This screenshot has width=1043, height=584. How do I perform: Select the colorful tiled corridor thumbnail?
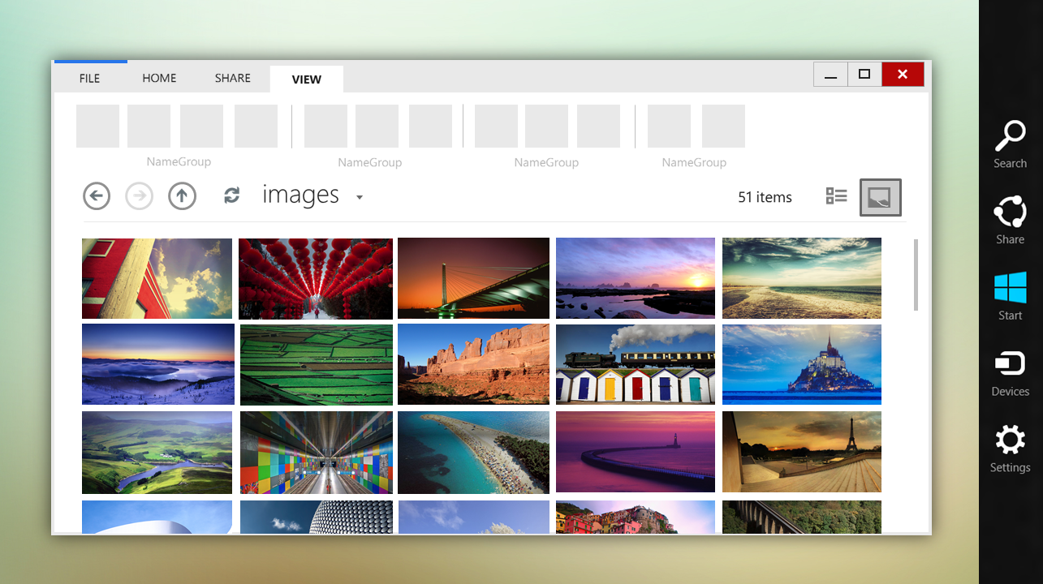(x=317, y=453)
